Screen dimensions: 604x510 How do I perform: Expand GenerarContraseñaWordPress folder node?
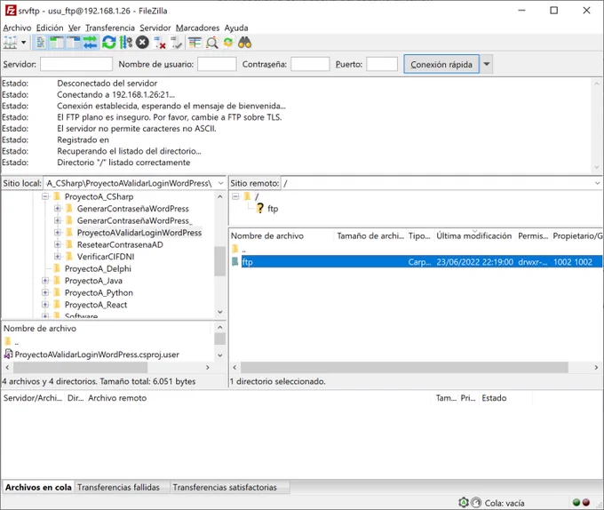point(58,209)
